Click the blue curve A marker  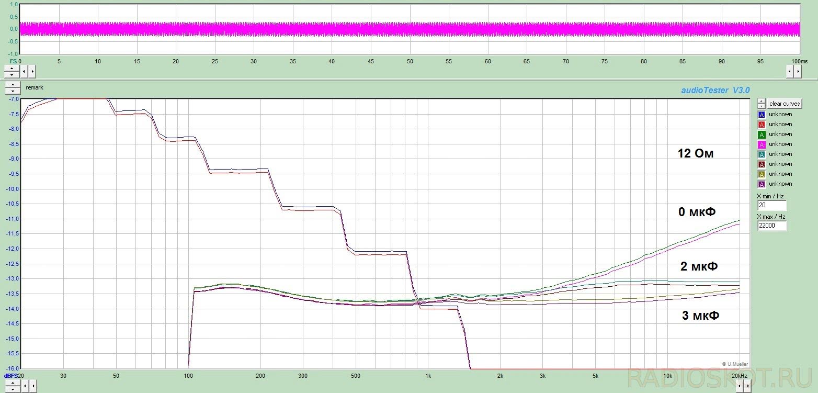(762, 115)
